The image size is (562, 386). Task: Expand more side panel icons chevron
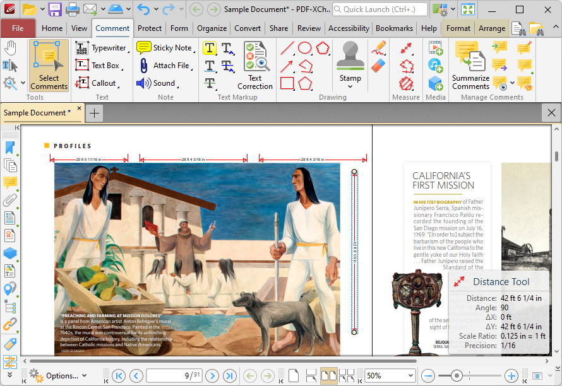[9, 375]
